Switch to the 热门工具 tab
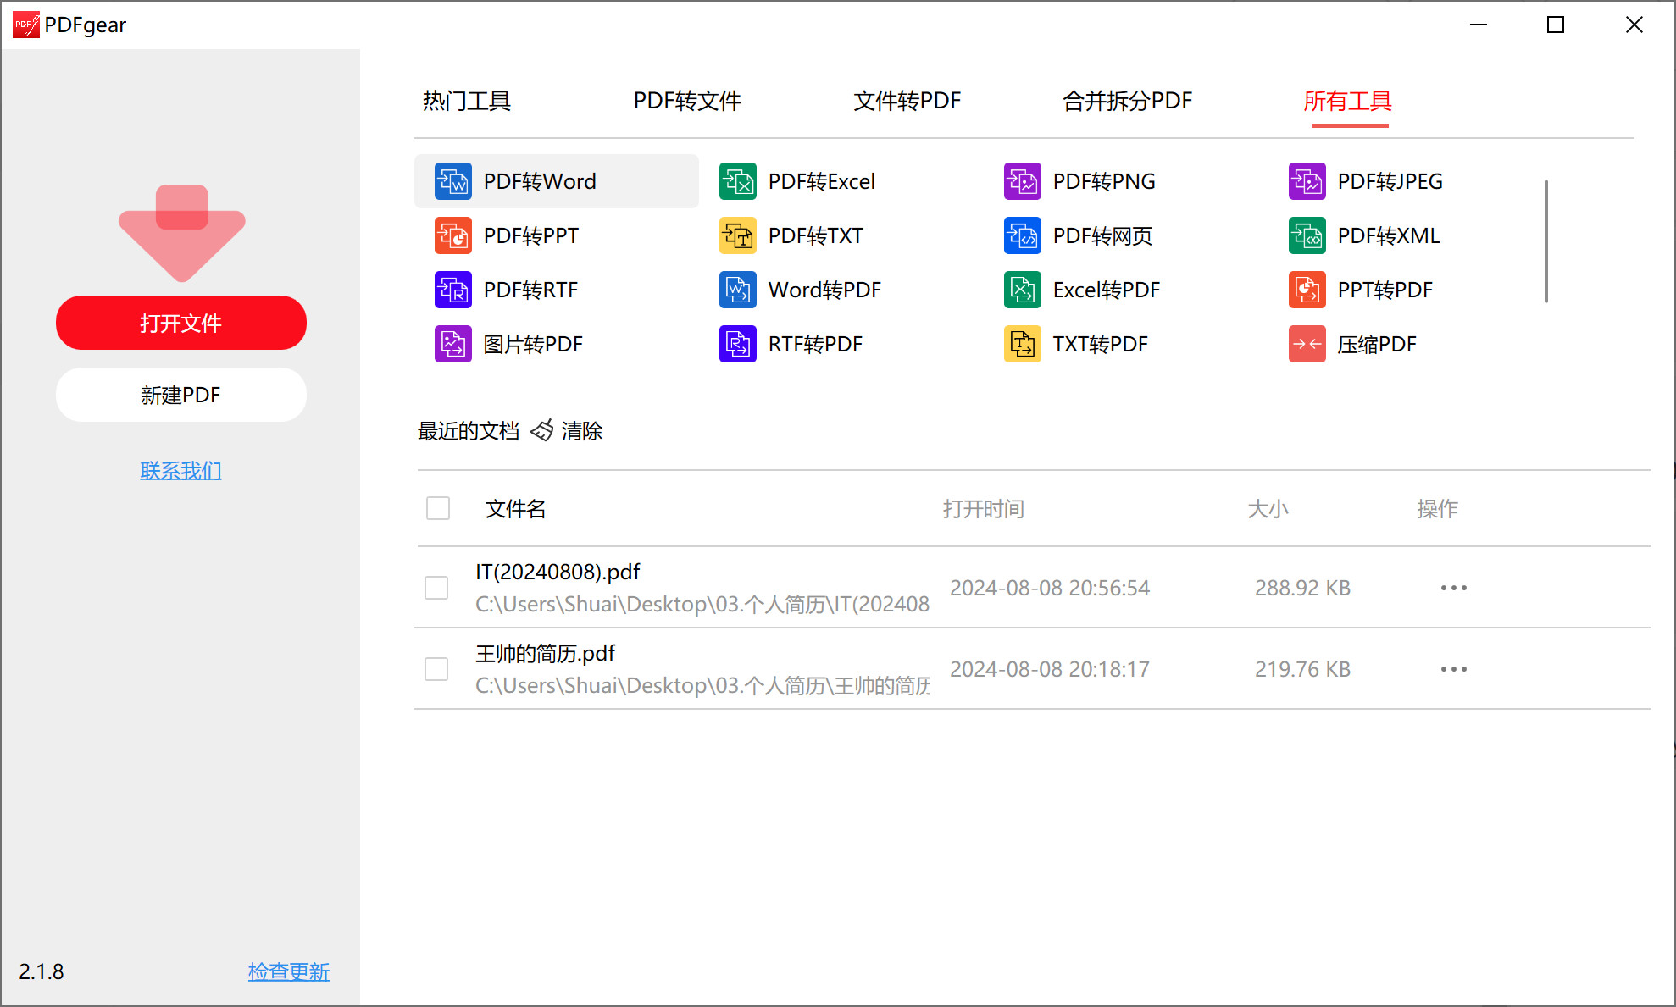Screen dimensions: 1676x1007 467,101
